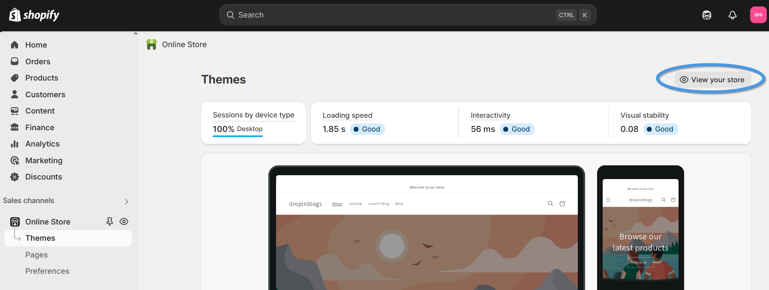Click the search icon in desktop theme preview
The height and width of the screenshot is (290, 769).
(x=550, y=203)
